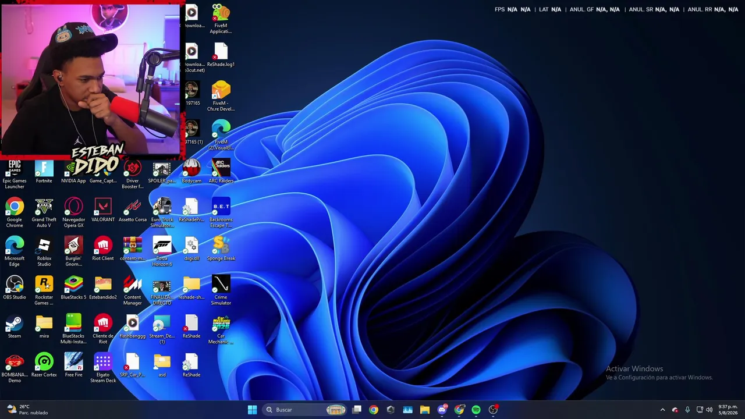Select the asd folder
This screenshot has height=419, width=745.
coord(162,365)
